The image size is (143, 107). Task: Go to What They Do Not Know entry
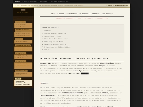(53, 41)
